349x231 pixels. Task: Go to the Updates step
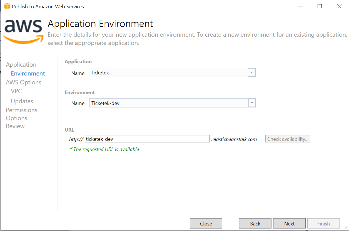click(x=22, y=101)
